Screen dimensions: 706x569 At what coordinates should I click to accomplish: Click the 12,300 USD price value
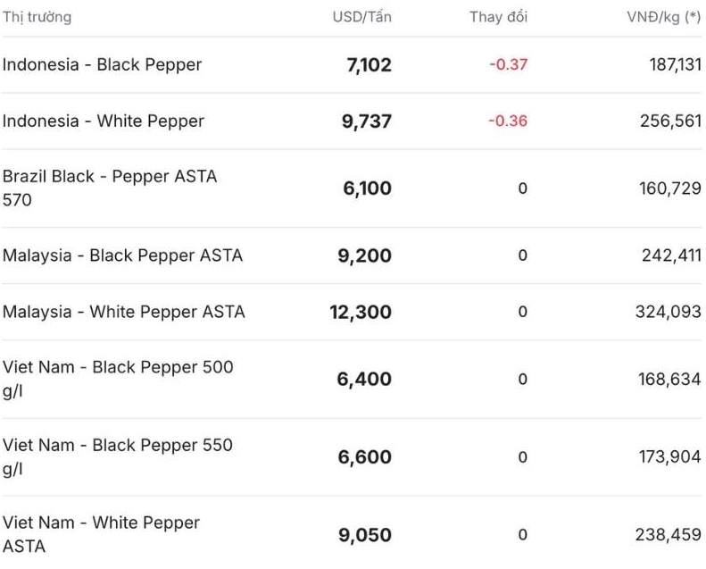(361, 312)
